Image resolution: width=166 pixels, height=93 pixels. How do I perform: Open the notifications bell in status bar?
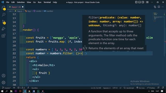click(x=163, y=88)
